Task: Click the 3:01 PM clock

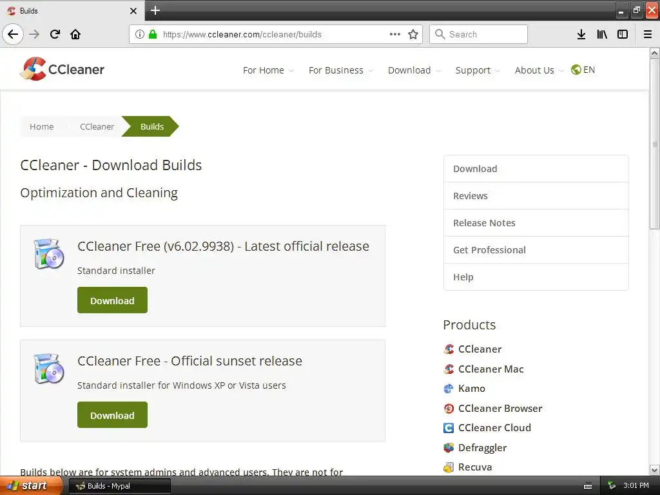Action: click(x=636, y=486)
